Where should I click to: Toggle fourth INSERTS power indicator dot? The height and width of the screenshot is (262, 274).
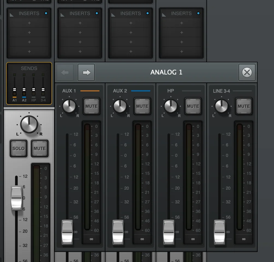pos(198,13)
